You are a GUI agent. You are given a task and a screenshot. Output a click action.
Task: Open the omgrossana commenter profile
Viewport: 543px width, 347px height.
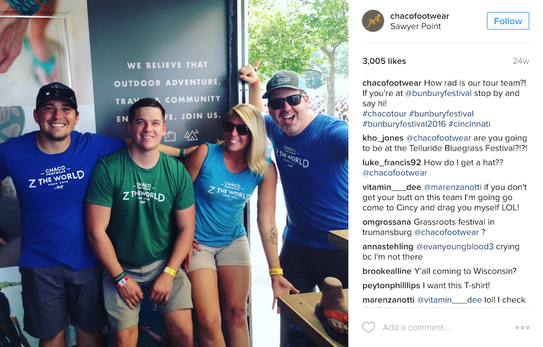pos(387,222)
